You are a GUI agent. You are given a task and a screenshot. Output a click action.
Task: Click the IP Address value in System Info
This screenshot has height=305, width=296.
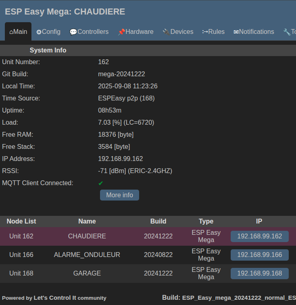coord(121,159)
